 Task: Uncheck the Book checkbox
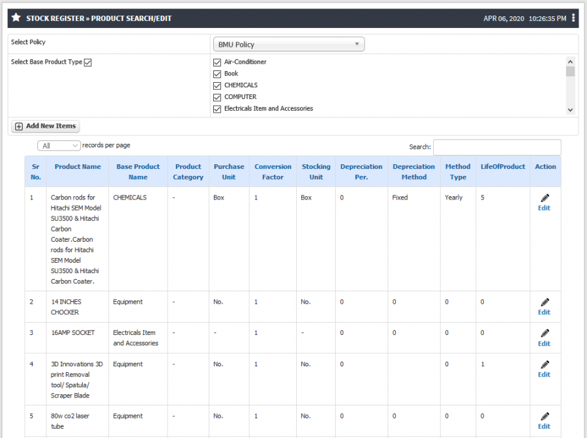217,74
